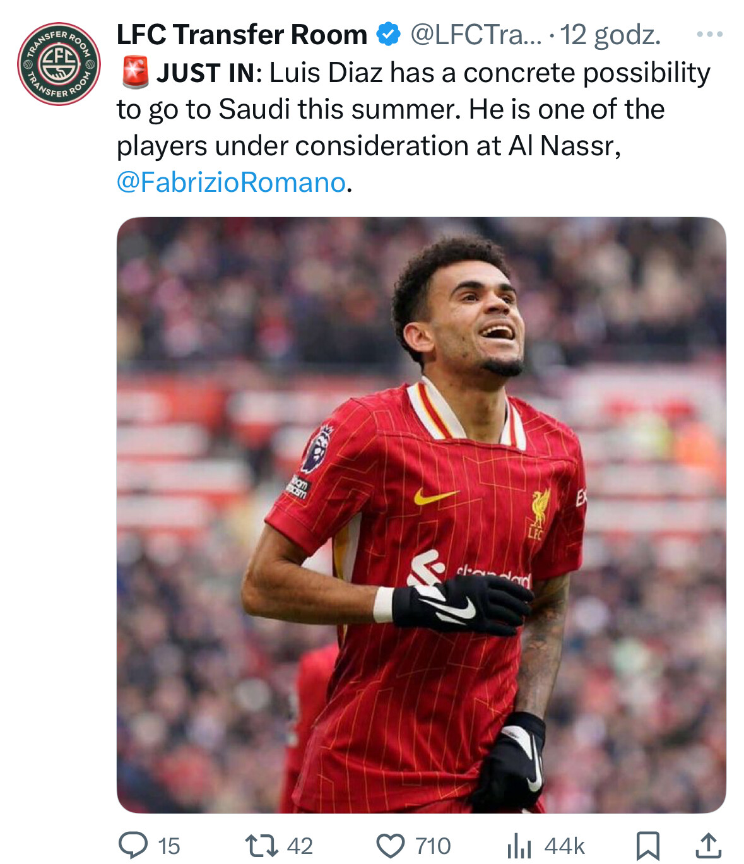Viewport: 744px width, 864px height.
Task: Click the 710 likes count
Action: (x=433, y=846)
